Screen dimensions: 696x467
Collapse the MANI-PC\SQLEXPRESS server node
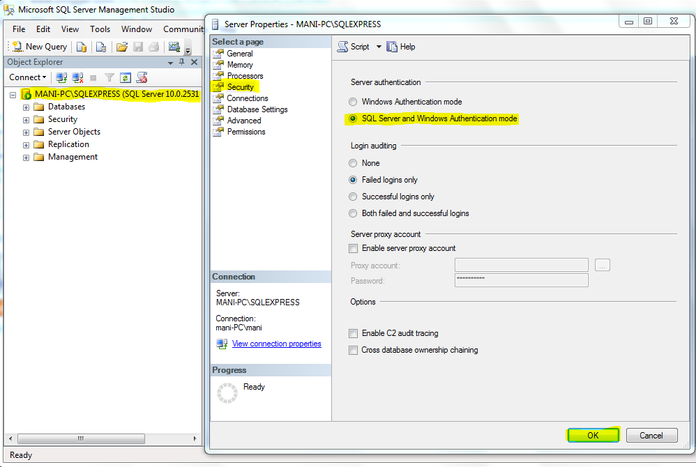(x=13, y=94)
